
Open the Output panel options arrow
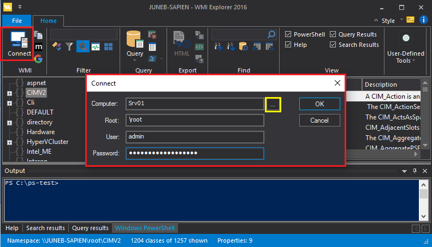coord(404,171)
